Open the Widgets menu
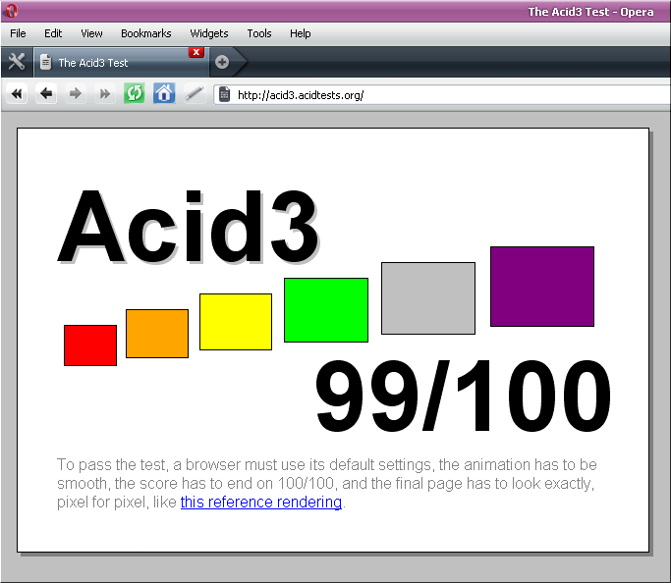671x583 pixels. pos(209,33)
